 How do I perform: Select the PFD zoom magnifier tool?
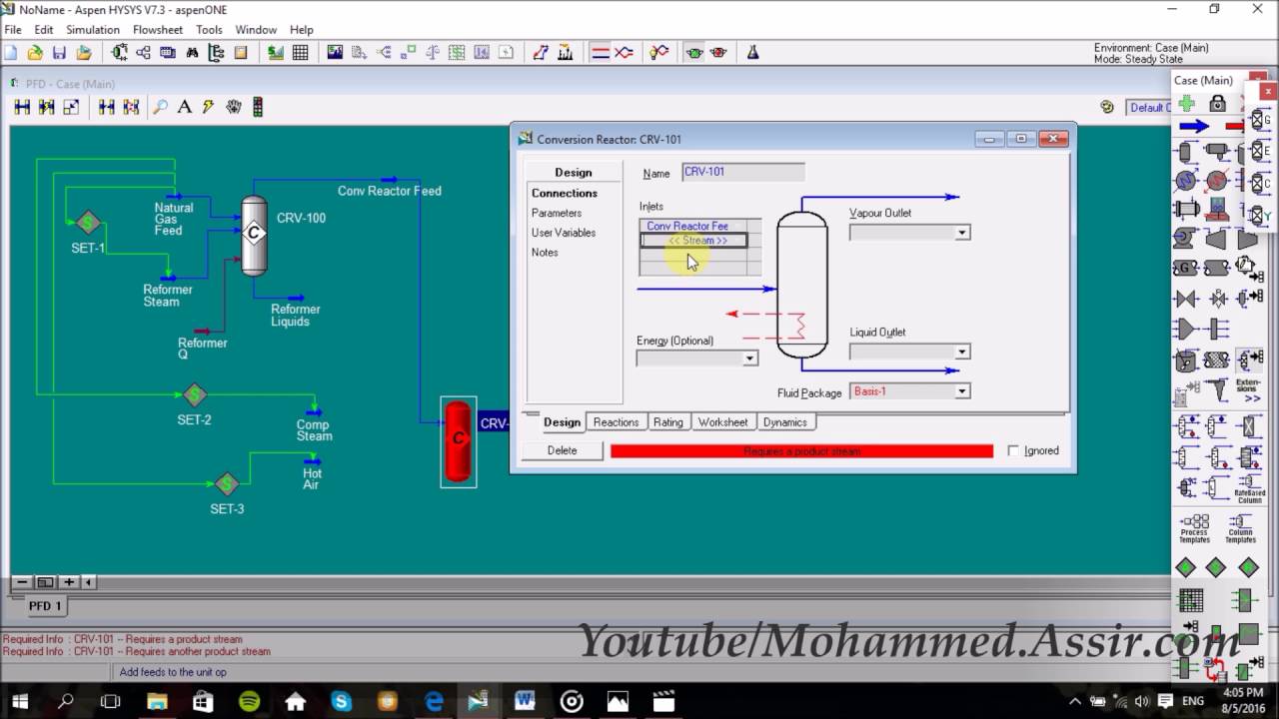pyautogui.click(x=160, y=107)
